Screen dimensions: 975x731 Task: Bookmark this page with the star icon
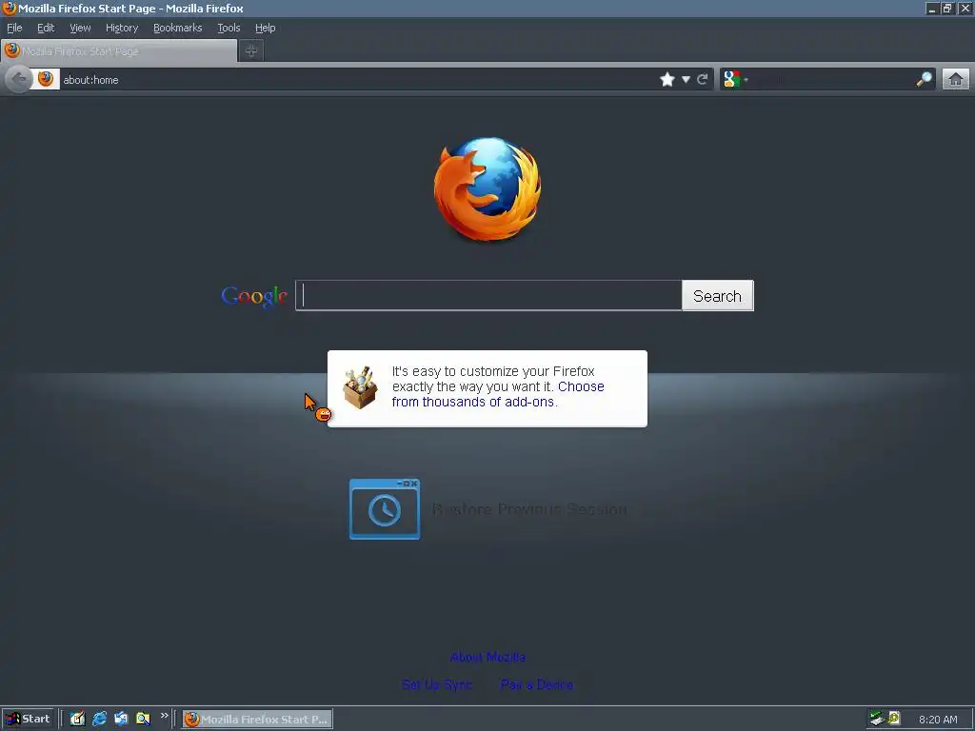click(667, 80)
